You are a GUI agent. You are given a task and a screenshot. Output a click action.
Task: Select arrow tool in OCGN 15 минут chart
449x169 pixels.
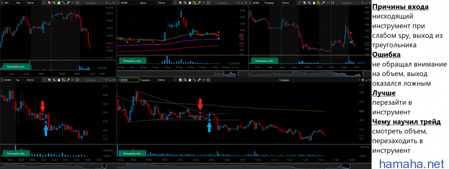[x=323, y=3]
